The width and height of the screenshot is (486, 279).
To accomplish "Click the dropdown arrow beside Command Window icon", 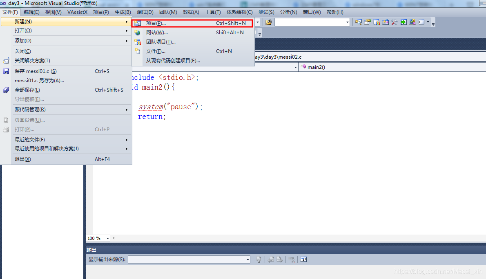I will coord(428,22).
